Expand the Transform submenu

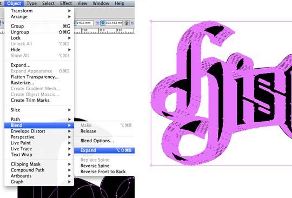coord(39,11)
